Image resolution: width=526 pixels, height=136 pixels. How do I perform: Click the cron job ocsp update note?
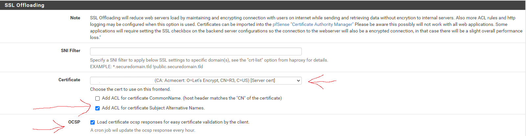click(x=143, y=130)
